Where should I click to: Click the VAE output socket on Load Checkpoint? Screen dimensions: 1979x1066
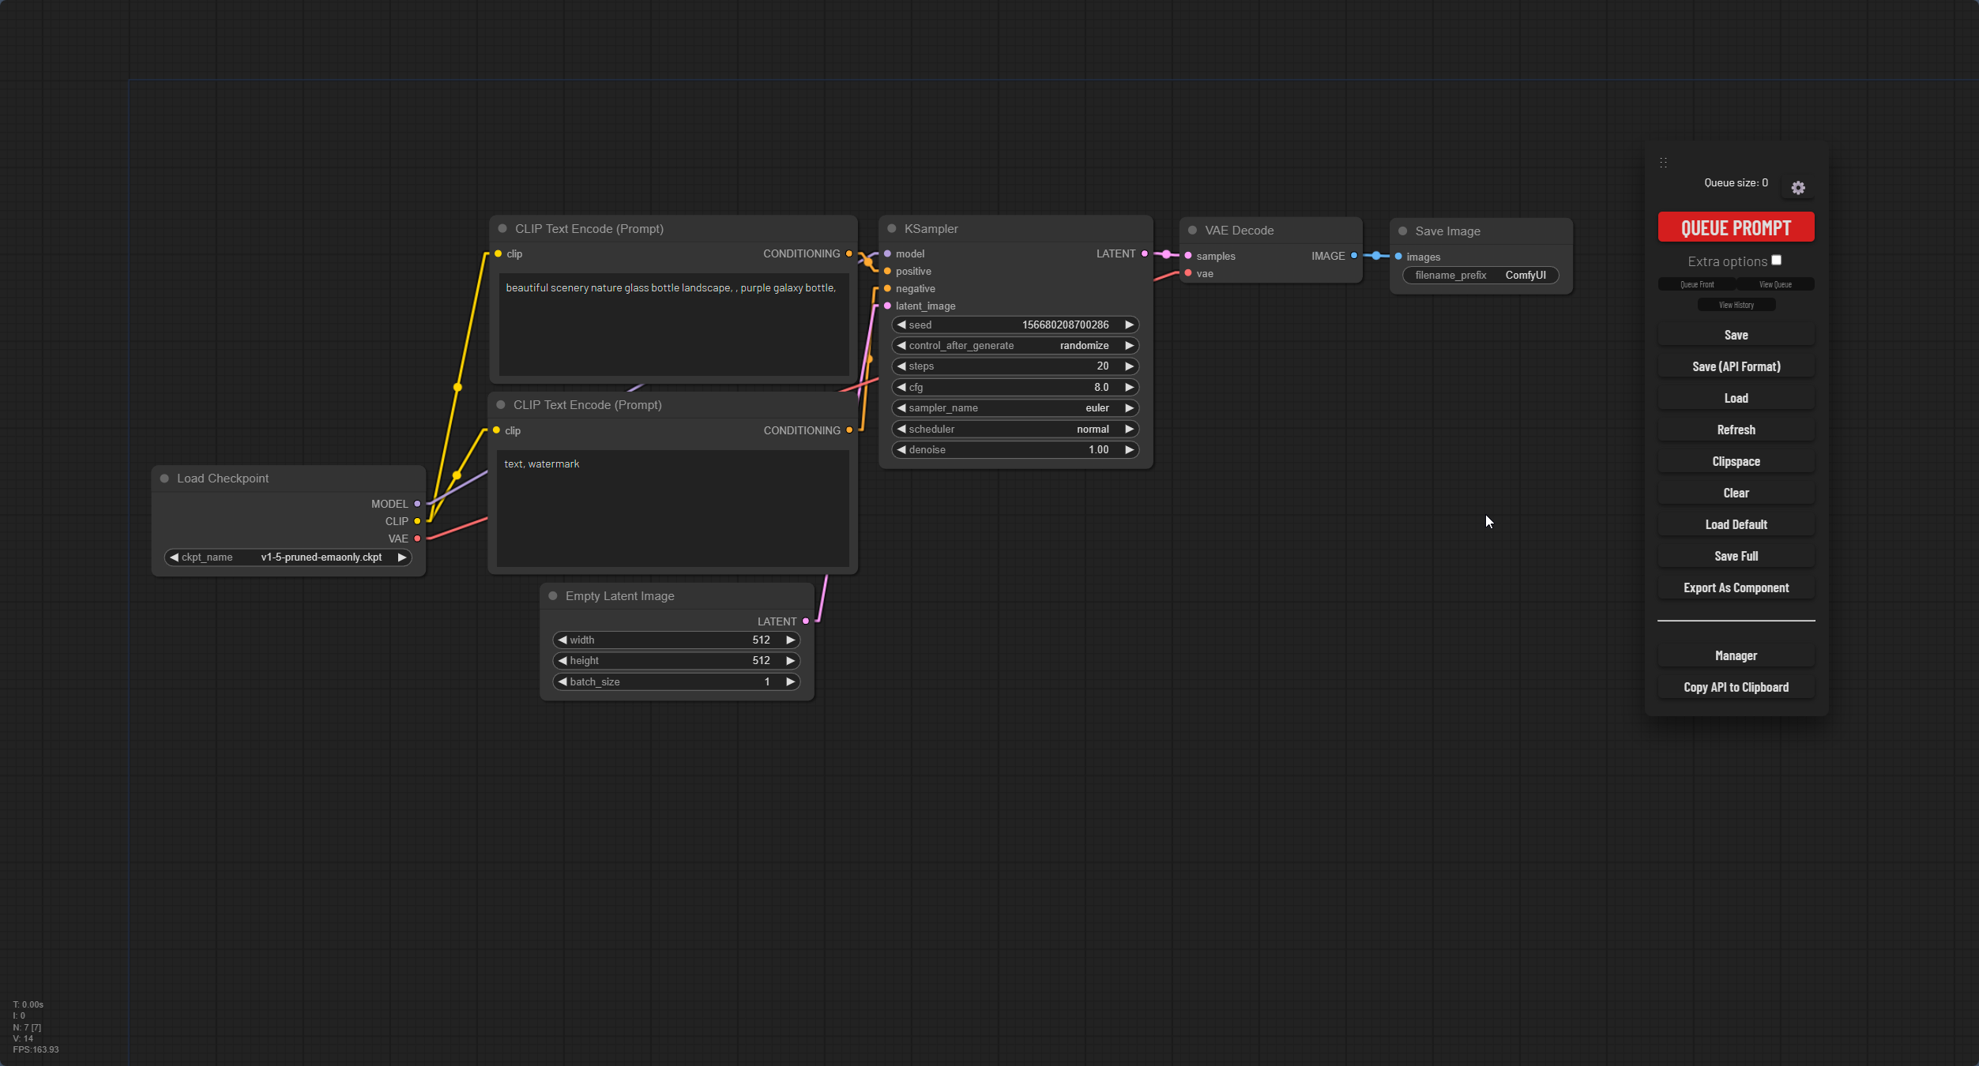pos(417,539)
